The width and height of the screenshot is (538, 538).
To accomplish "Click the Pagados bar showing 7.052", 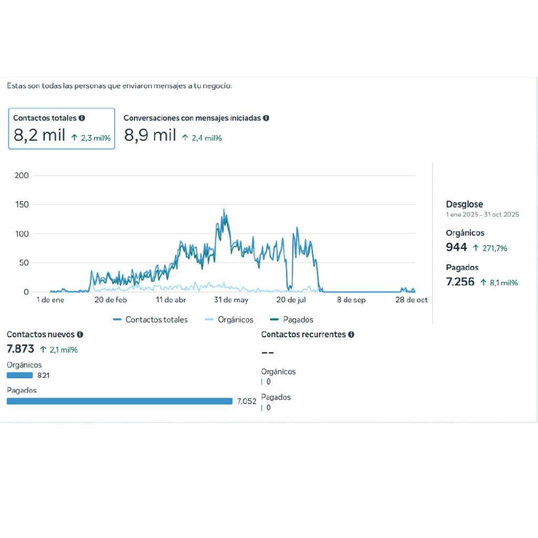I will 119,401.
